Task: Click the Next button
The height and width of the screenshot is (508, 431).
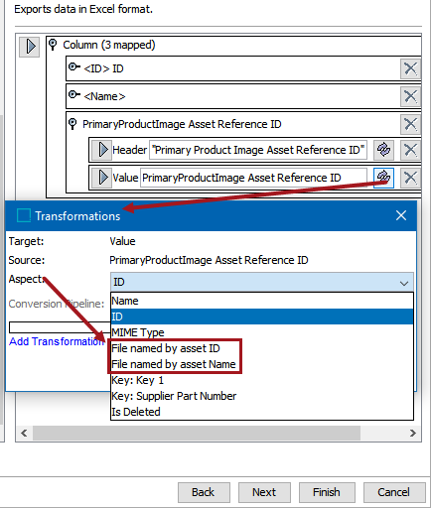Action: [x=264, y=492]
